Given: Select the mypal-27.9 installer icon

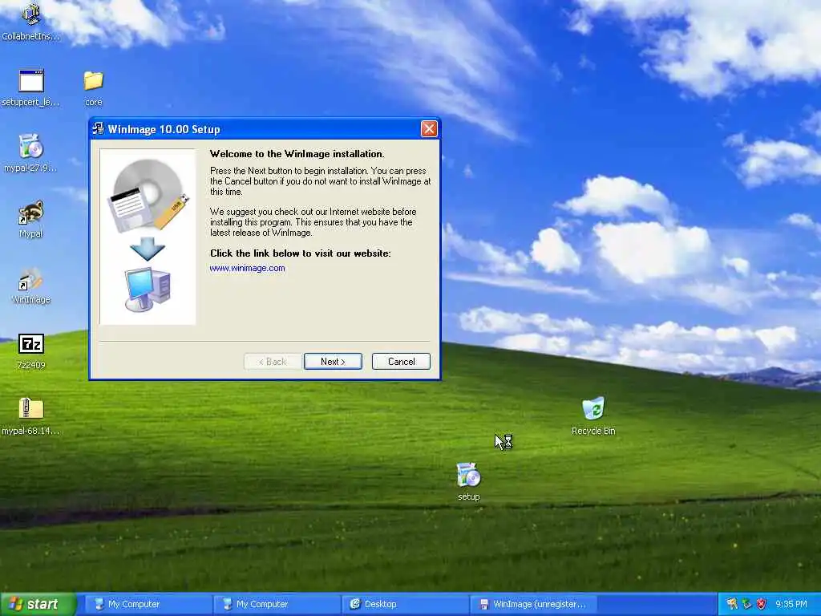Looking at the screenshot, I should [31, 153].
